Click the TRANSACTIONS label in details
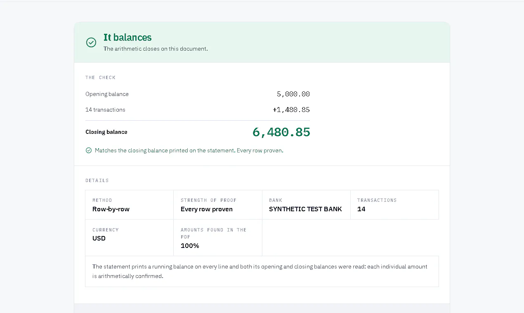This screenshot has height=313, width=524. coord(377,200)
